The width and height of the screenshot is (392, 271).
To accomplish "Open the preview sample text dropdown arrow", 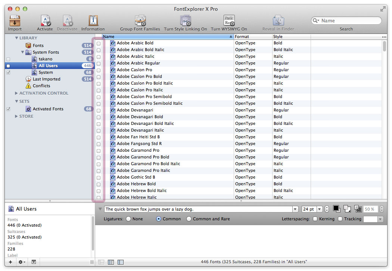I will pyautogui.click(x=295, y=209).
